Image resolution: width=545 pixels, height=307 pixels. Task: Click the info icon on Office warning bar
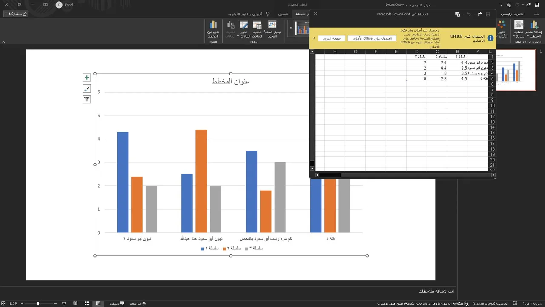point(490,38)
